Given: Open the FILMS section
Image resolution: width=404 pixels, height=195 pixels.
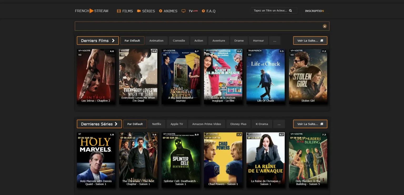Looking at the screenshot, I should coord(125,11).
